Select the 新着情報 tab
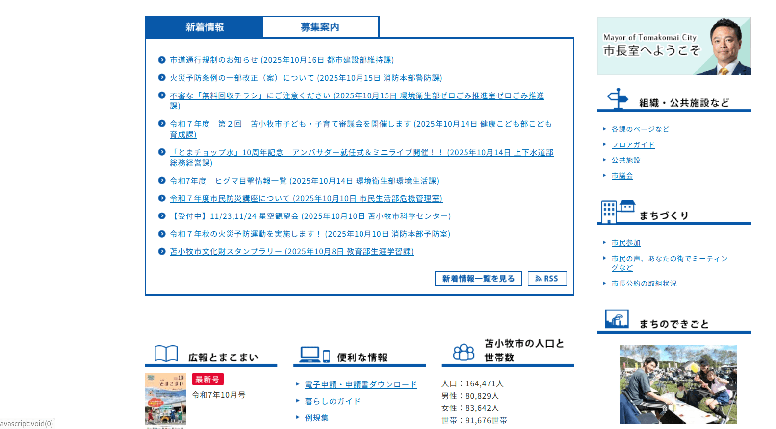Viewport: 776px width, 429px height. point(204,27)
